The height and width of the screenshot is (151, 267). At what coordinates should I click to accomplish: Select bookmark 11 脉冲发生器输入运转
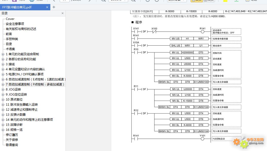22,105
